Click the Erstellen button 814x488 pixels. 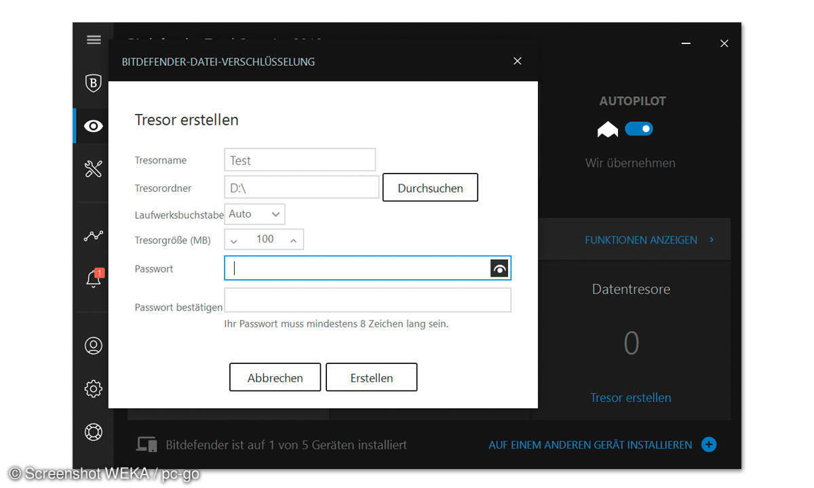pos(371,378)
